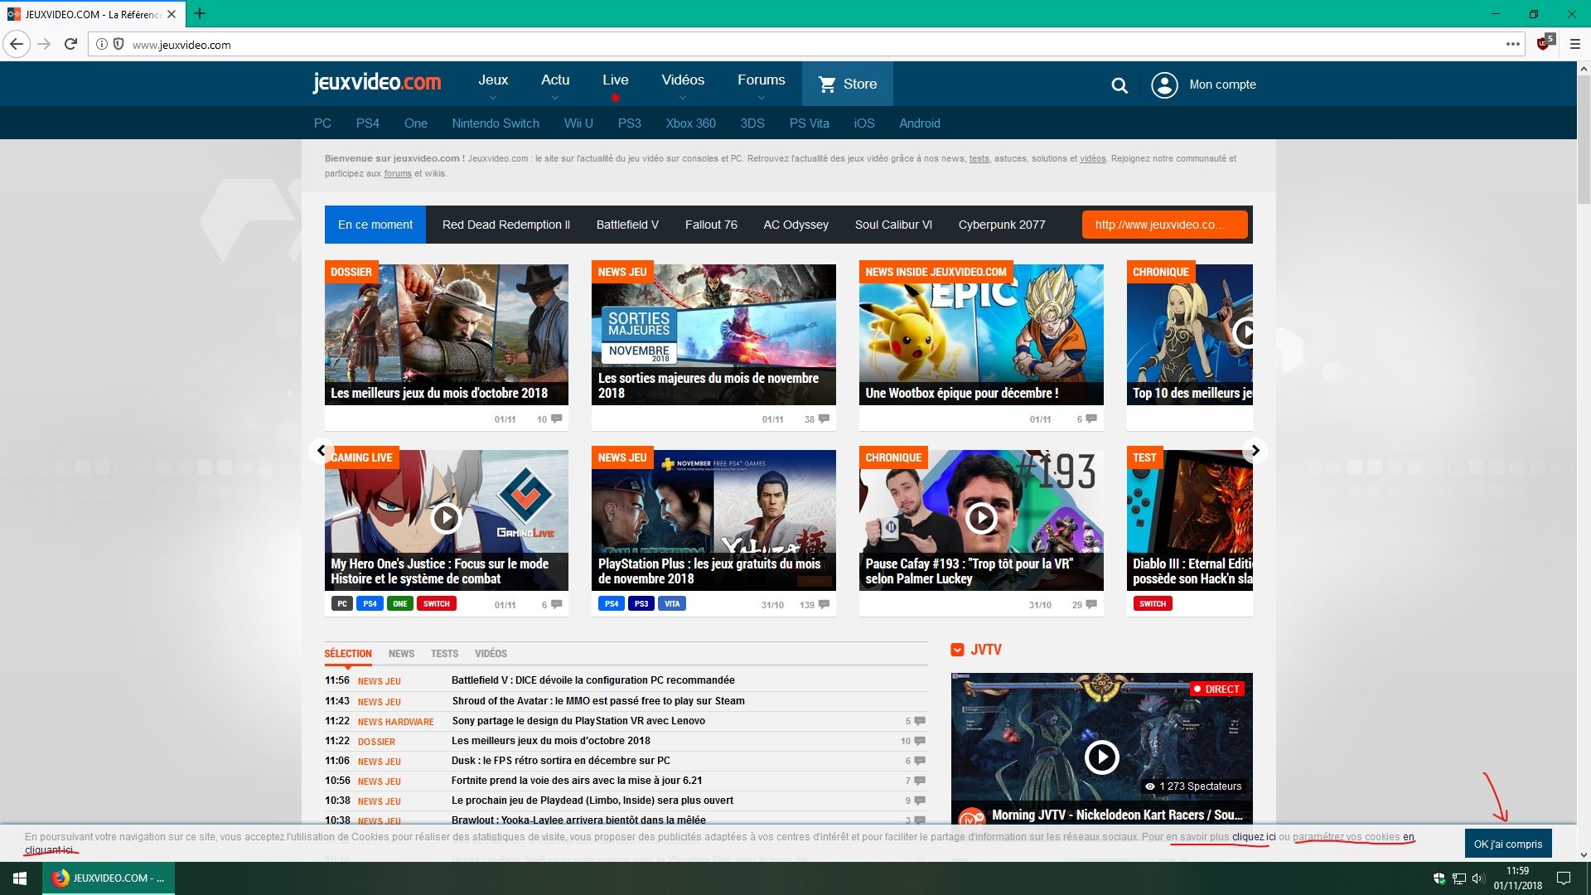Click the volume speaker tray icon
This screenshot has width=1591, height=895.
(x=1478, y=878)
